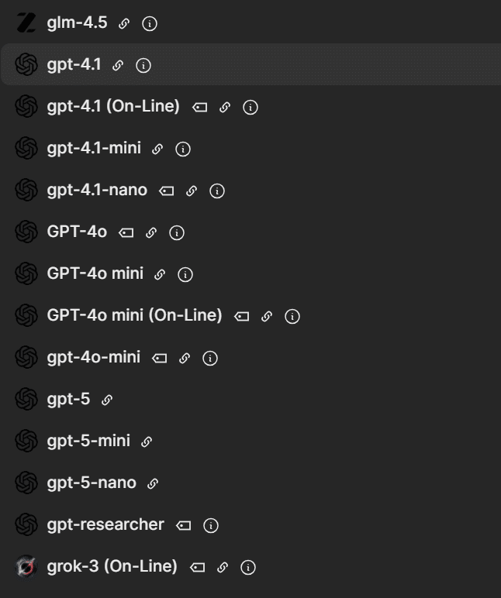
Task: Click the info icon next to glm-4.5
Action: 150,24
